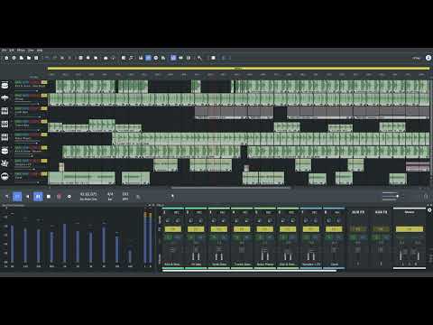
Task: Toggle the green button on mixer channel 1
Action: point(168,237)
